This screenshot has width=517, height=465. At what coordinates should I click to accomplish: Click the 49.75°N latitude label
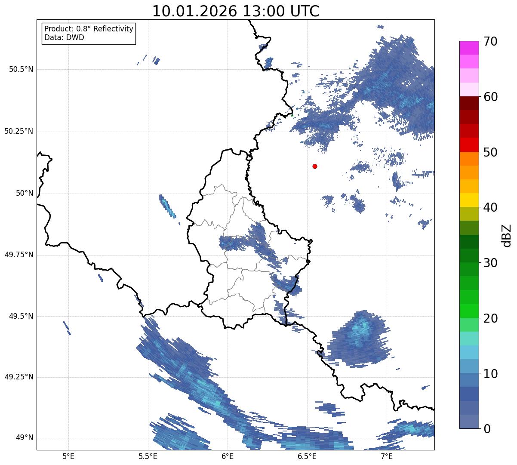click(18, 255)
